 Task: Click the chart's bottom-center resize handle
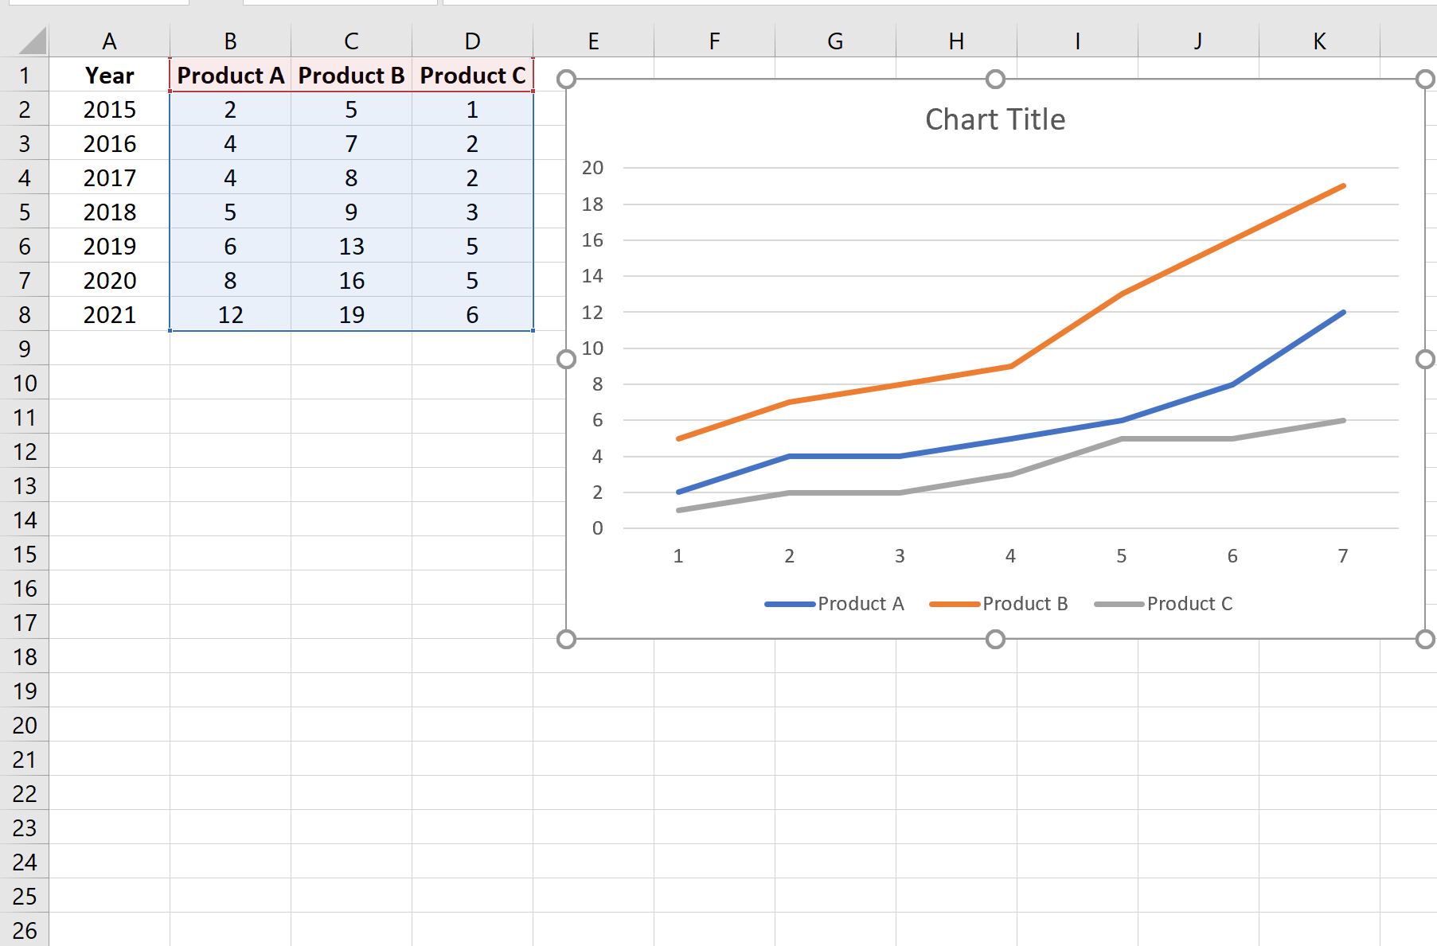pyautogui.click(x=995, y=639)
